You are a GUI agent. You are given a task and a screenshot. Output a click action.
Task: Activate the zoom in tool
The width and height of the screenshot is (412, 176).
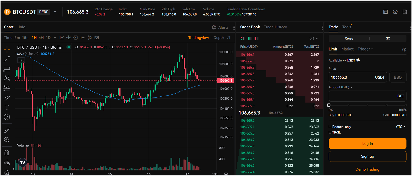click(x=7, y=140)
